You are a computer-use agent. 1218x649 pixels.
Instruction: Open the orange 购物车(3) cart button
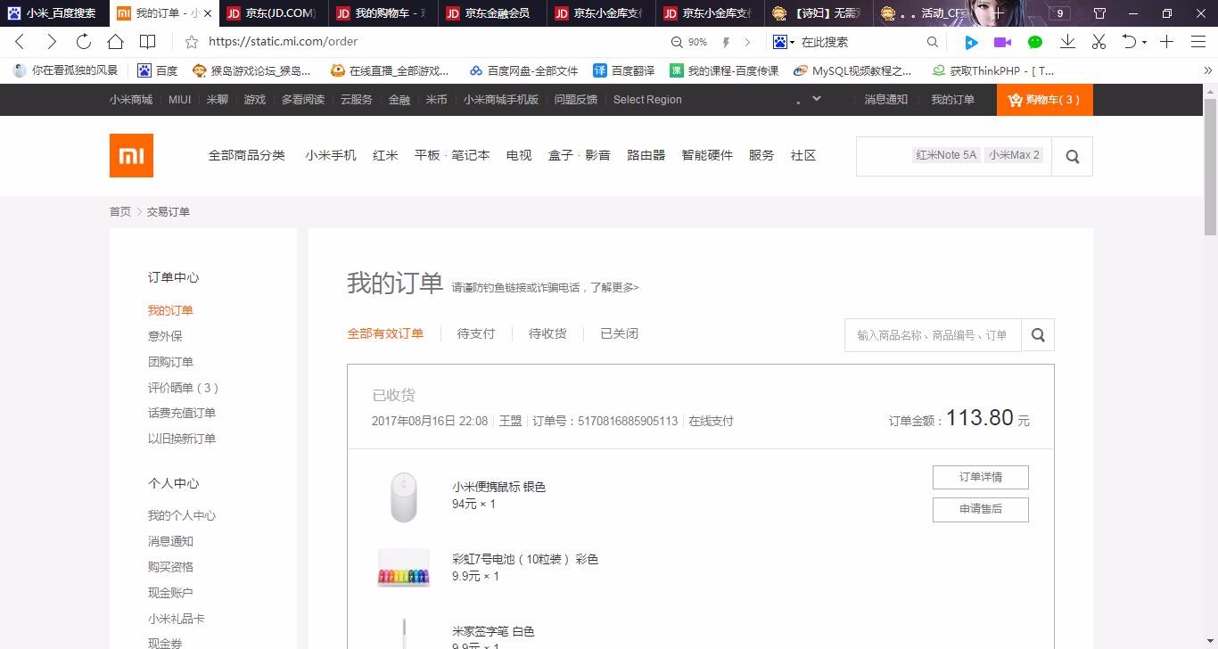point(1044,100)
